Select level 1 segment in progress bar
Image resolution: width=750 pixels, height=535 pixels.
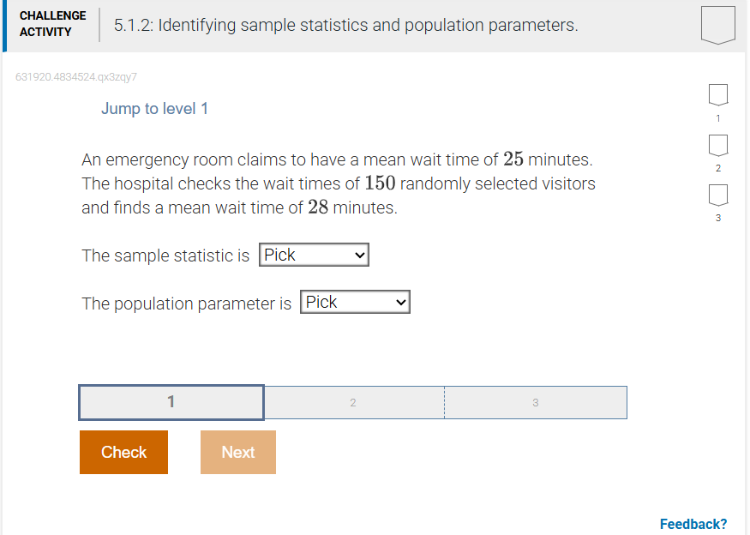click(x=171, y=402)
